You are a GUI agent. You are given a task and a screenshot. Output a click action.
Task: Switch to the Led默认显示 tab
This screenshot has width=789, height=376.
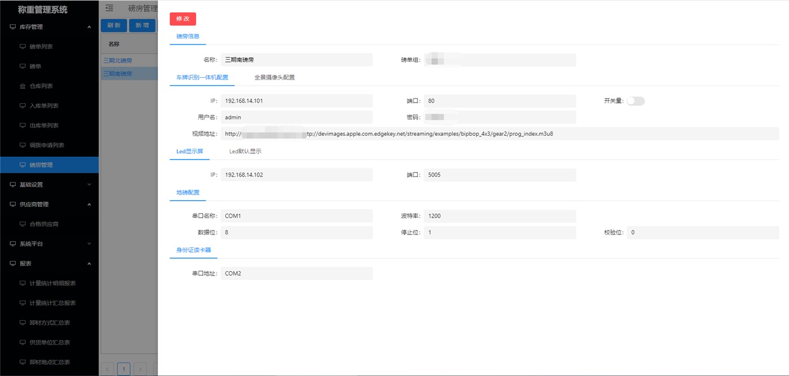tap(245, 151)
